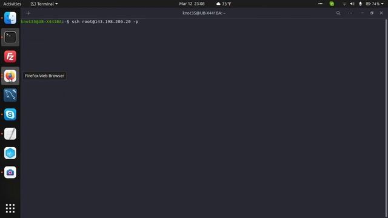Add a new terminal tab
The height and width of the screenshot is (218, 388).
28,13
